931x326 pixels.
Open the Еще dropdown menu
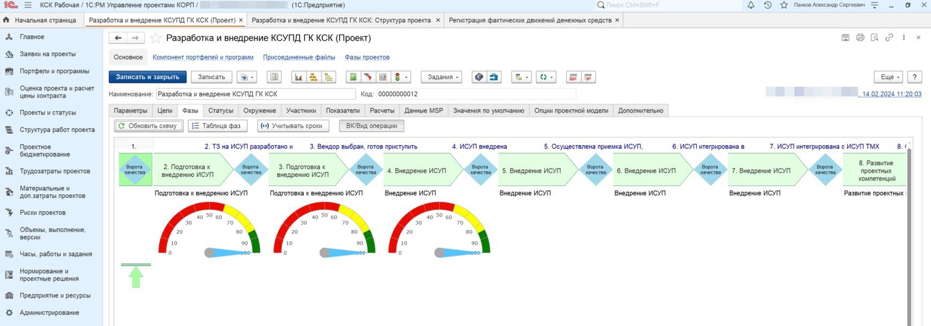coord(889,77)
